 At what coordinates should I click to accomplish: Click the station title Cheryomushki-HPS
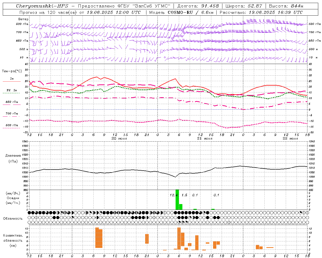pyautogui.click(x=42, y=6)
